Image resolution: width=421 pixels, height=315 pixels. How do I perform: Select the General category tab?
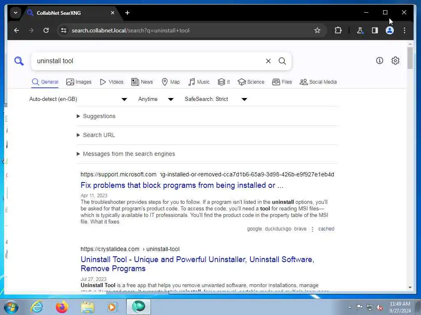click(45, 82)
